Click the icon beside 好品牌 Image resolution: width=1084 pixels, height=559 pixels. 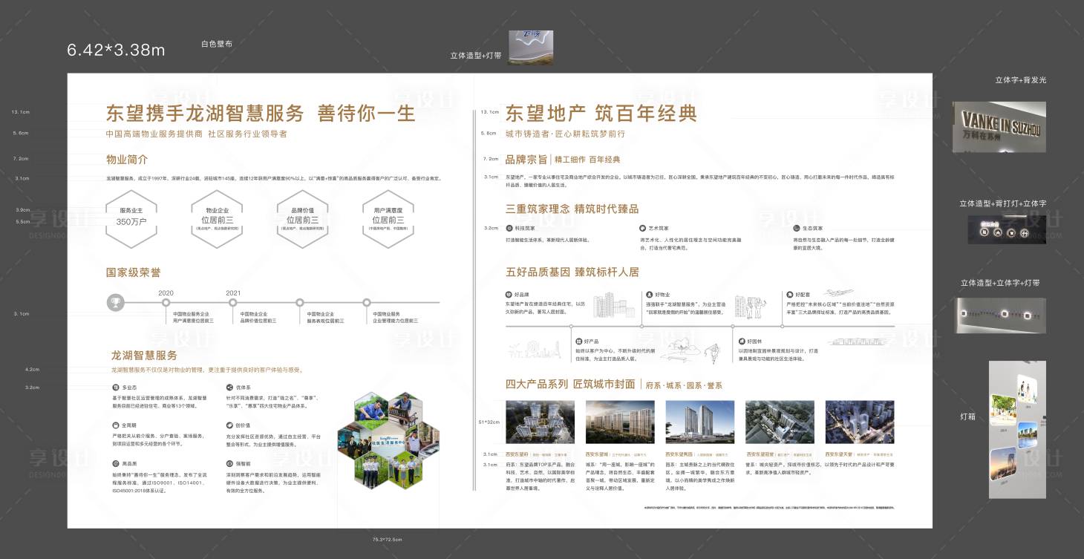pos(509,295)
